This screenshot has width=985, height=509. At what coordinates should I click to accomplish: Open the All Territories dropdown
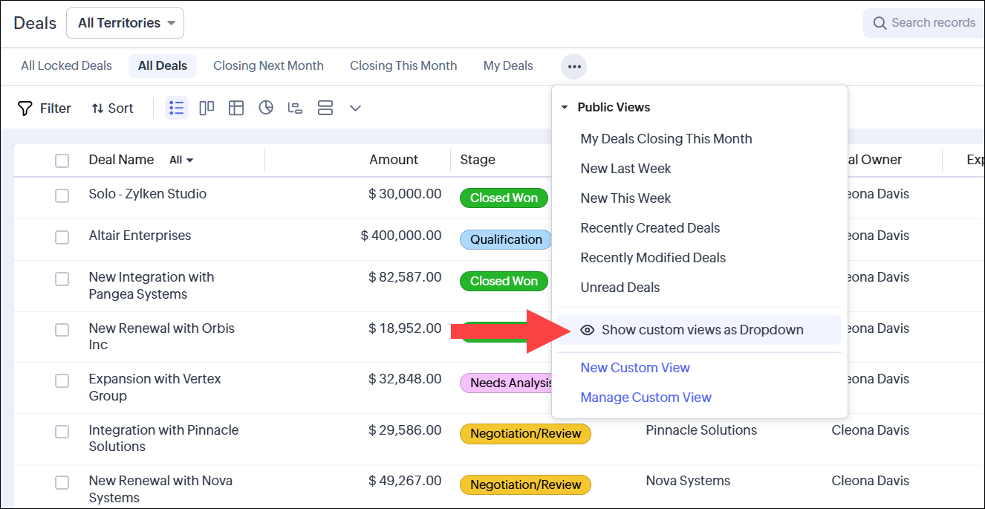(126, 23)
